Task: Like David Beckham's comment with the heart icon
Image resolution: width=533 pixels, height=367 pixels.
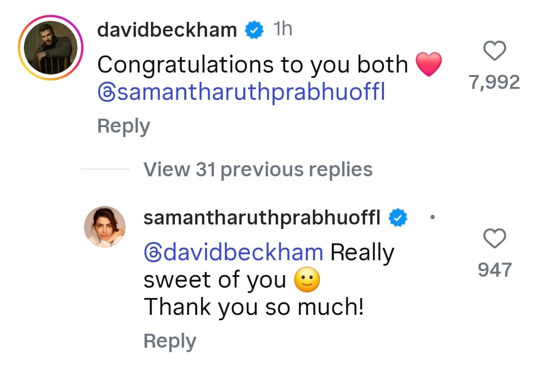Action: (x=494, y=52)
